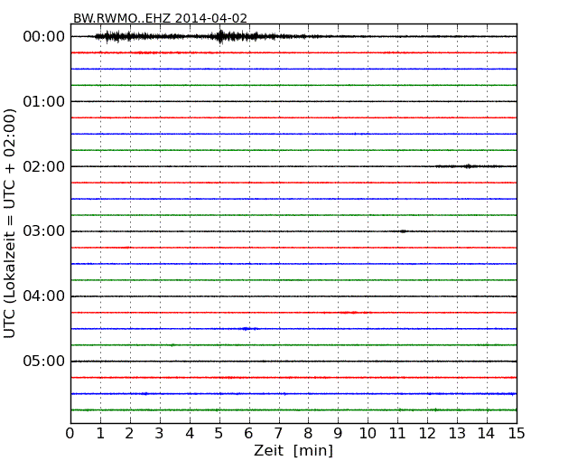Click x-axis tick label 5

[x=219, y=434]
